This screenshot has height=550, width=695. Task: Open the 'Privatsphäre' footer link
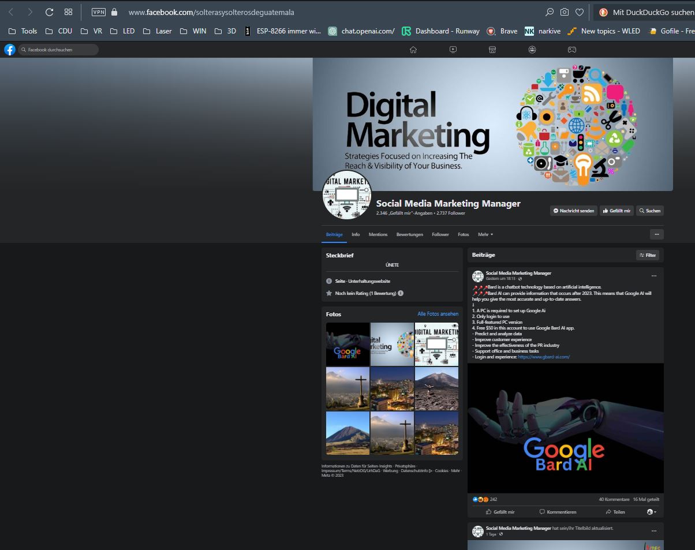405,466
